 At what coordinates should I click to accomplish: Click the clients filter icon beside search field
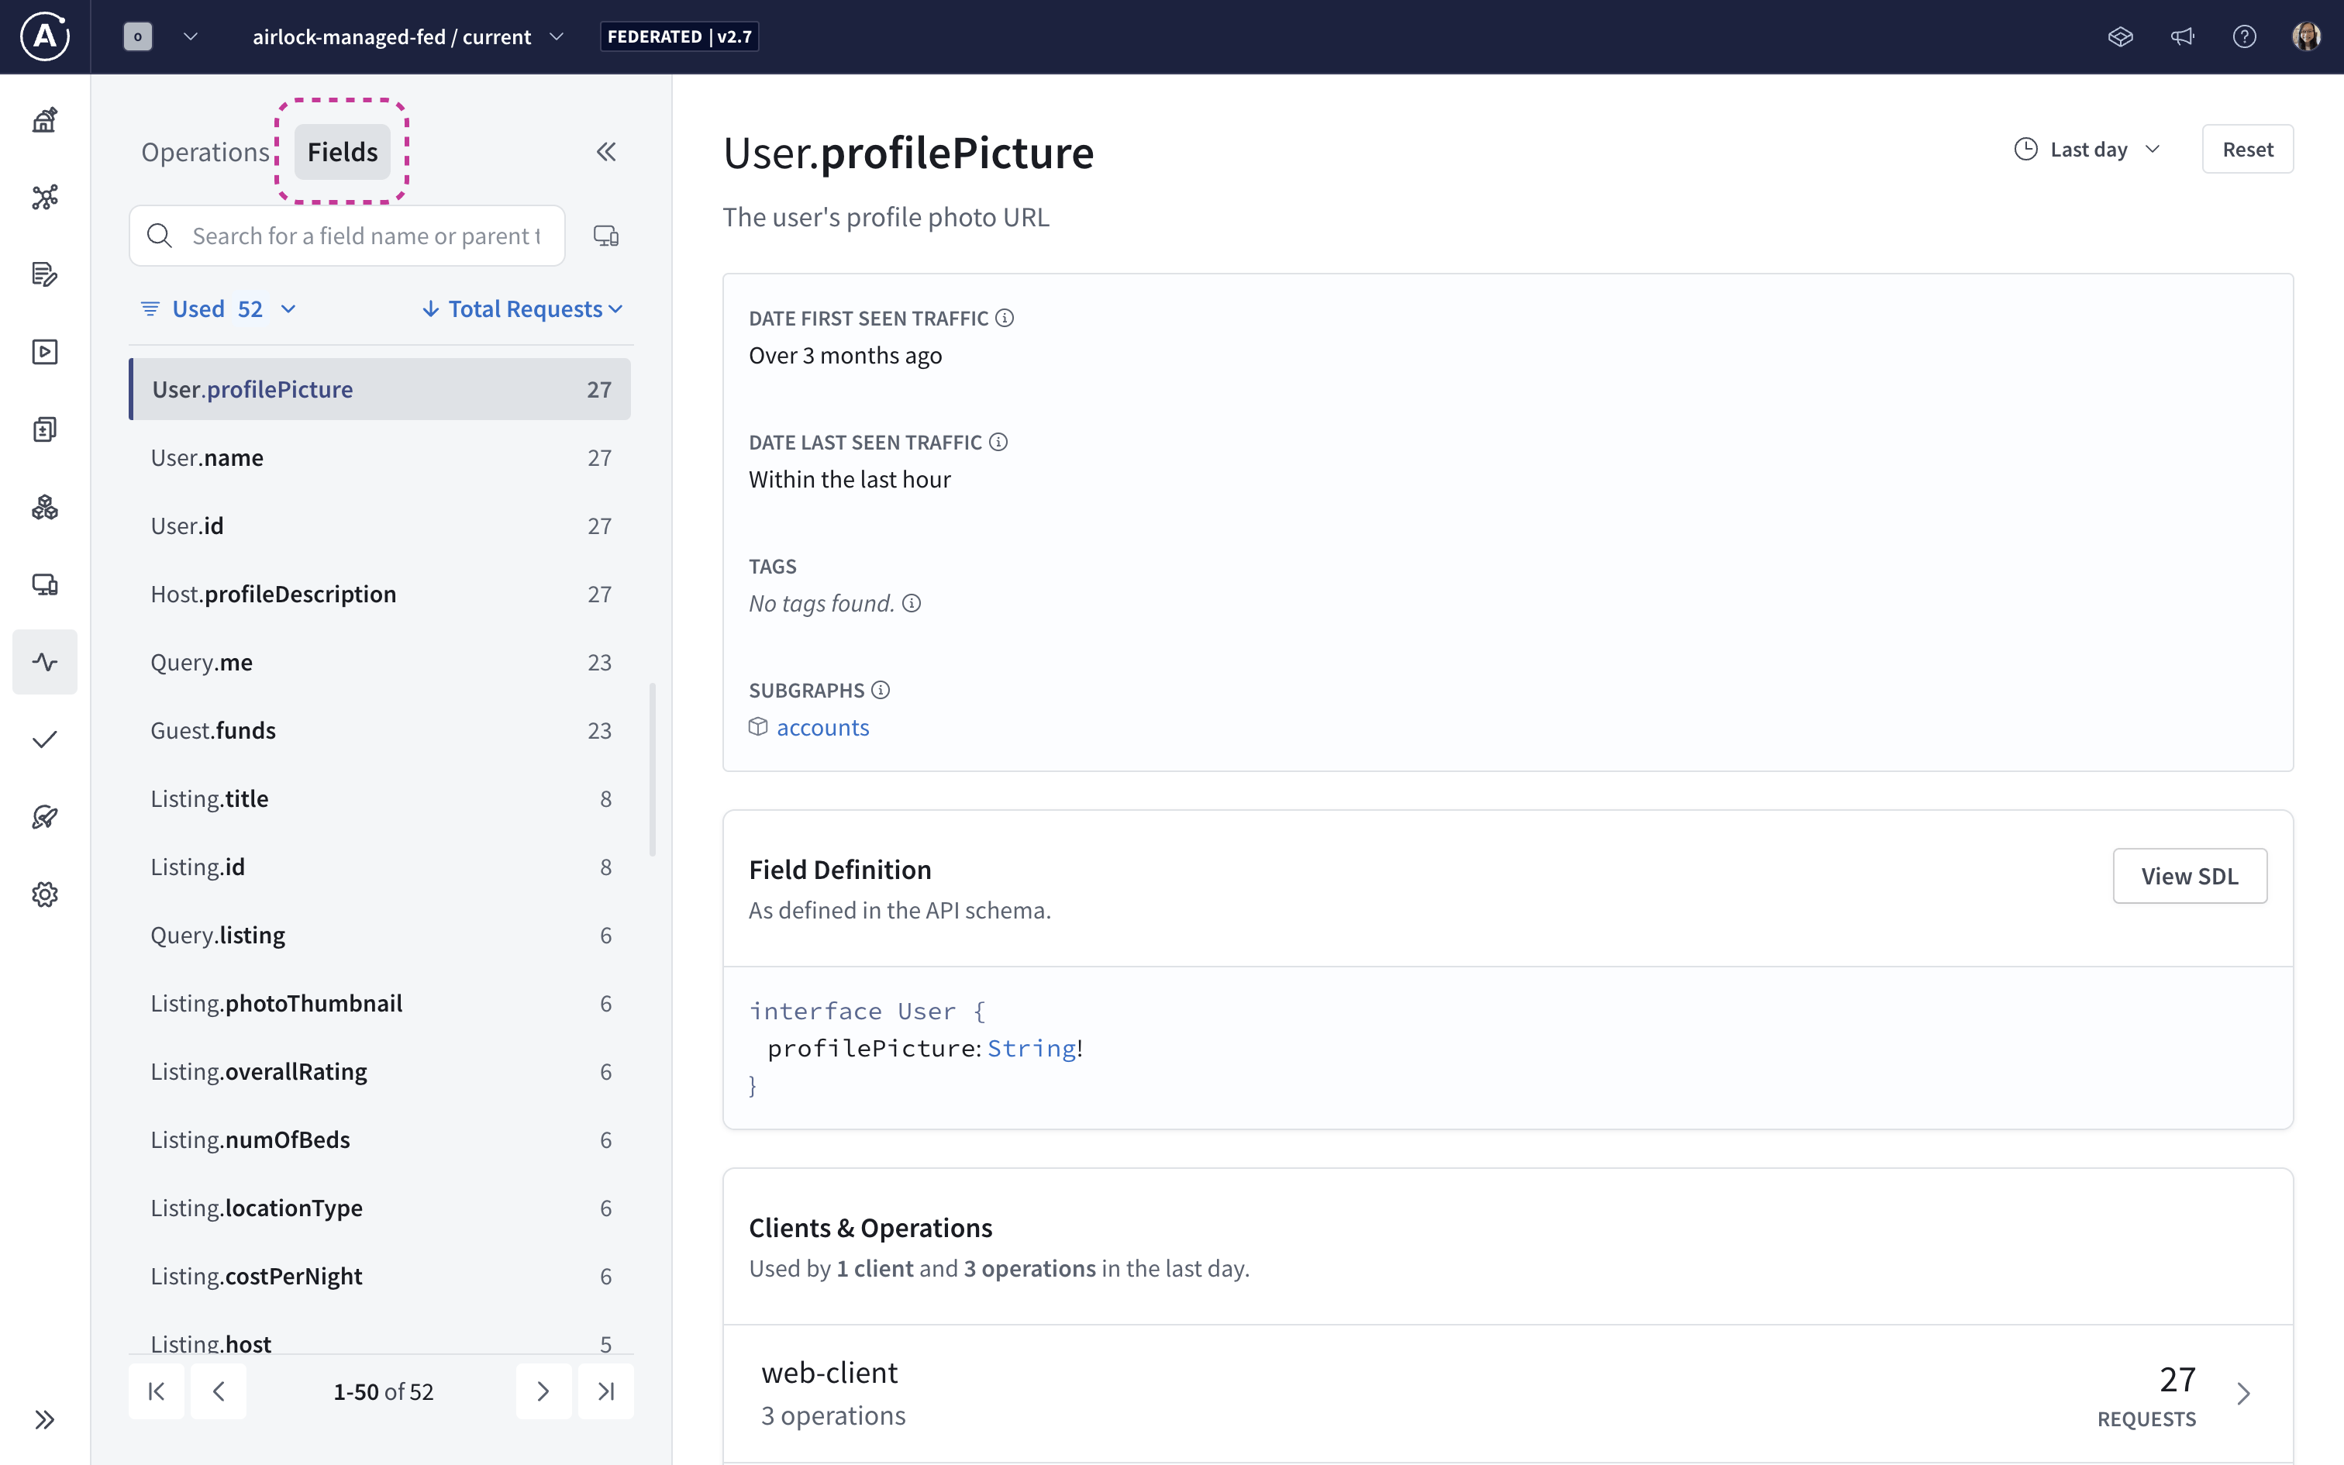606,234
